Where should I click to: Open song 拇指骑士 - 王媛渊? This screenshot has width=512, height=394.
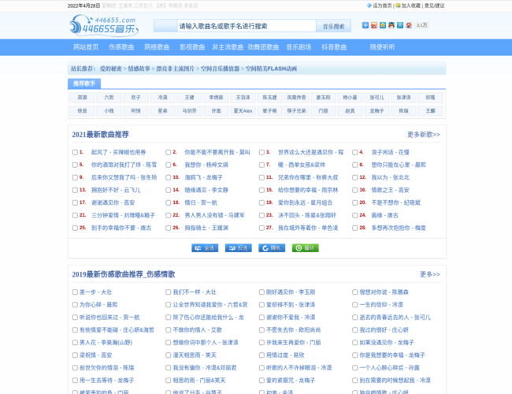206,228
